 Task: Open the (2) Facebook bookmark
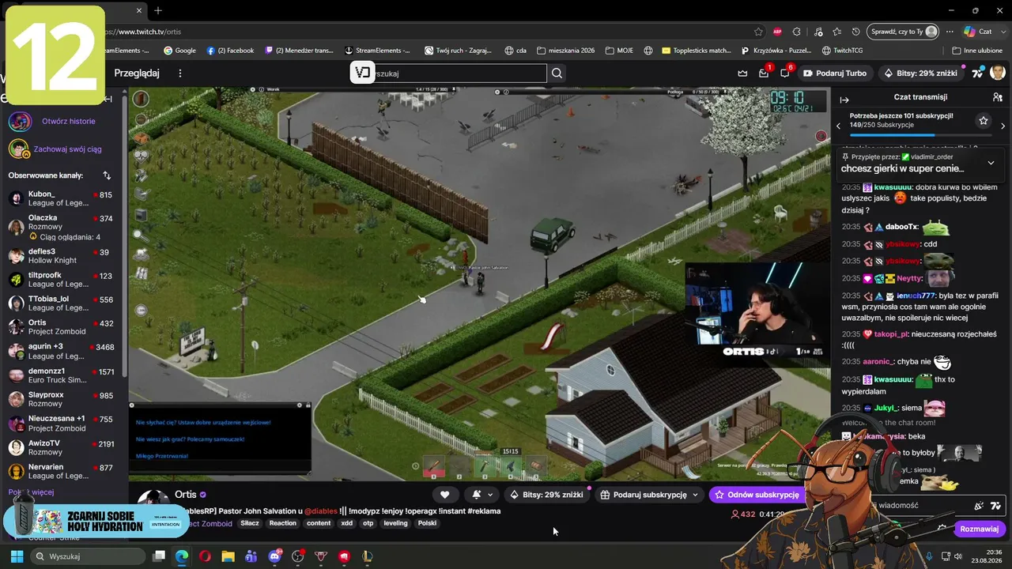(x=230, y=51)
